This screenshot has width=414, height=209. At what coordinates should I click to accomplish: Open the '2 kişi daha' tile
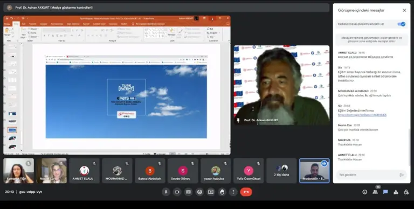281,171
